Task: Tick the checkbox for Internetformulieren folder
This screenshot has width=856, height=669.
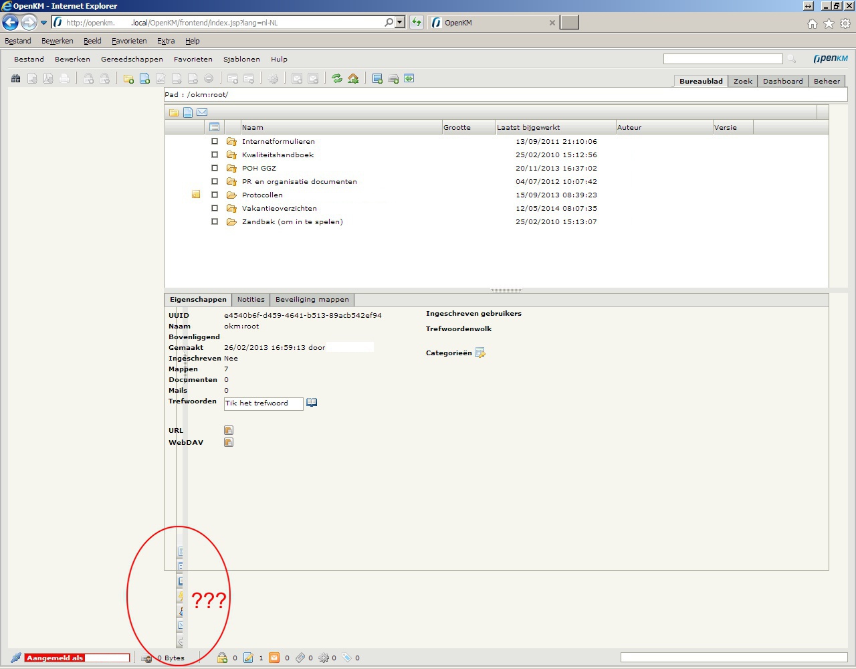Action: click(215, 141)
